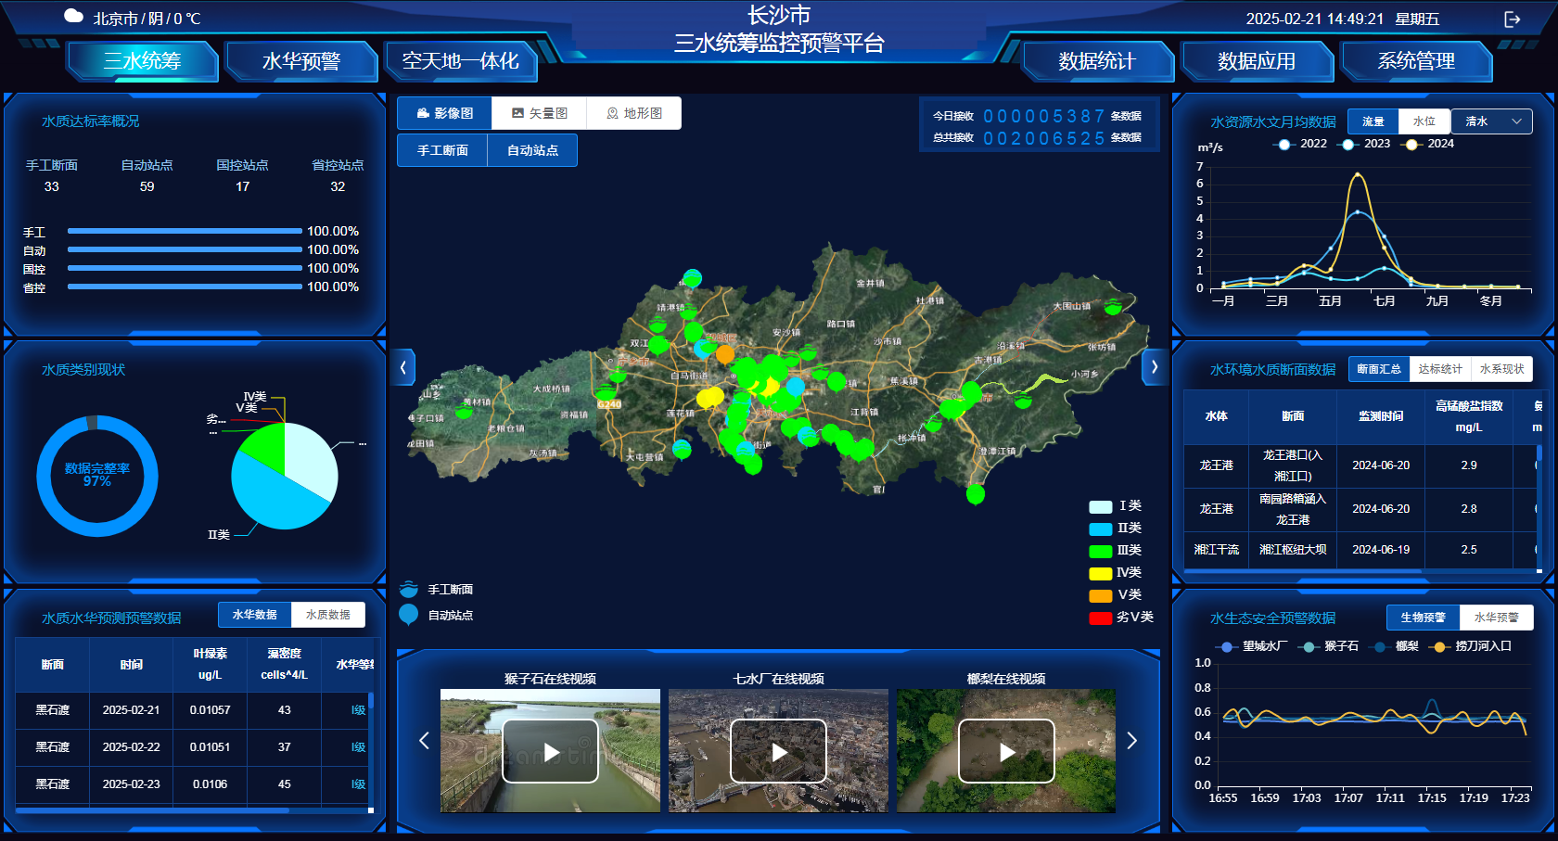The height and width of the screenshot is (841, 1558).
Task: Toggle 2022 series in chart legend
Action: (1302, 144)
